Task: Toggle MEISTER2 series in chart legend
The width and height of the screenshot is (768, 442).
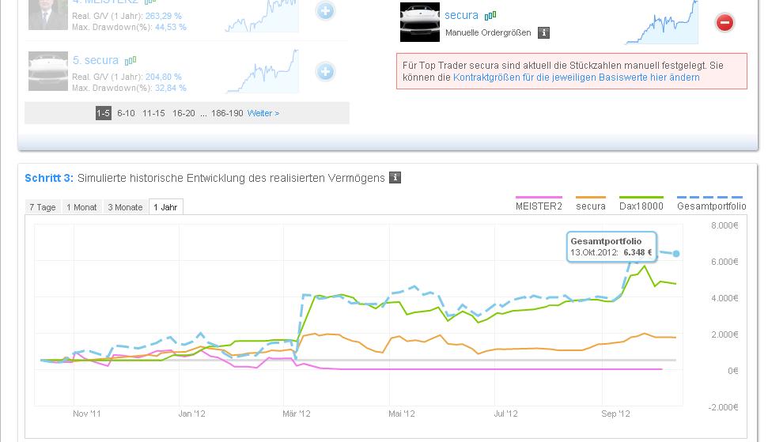Action: coord(539,206)
